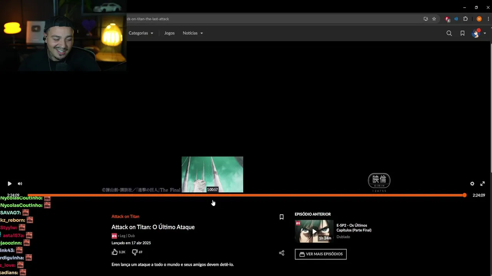Dislike the episode with thumbs down

tap(135, 252)
